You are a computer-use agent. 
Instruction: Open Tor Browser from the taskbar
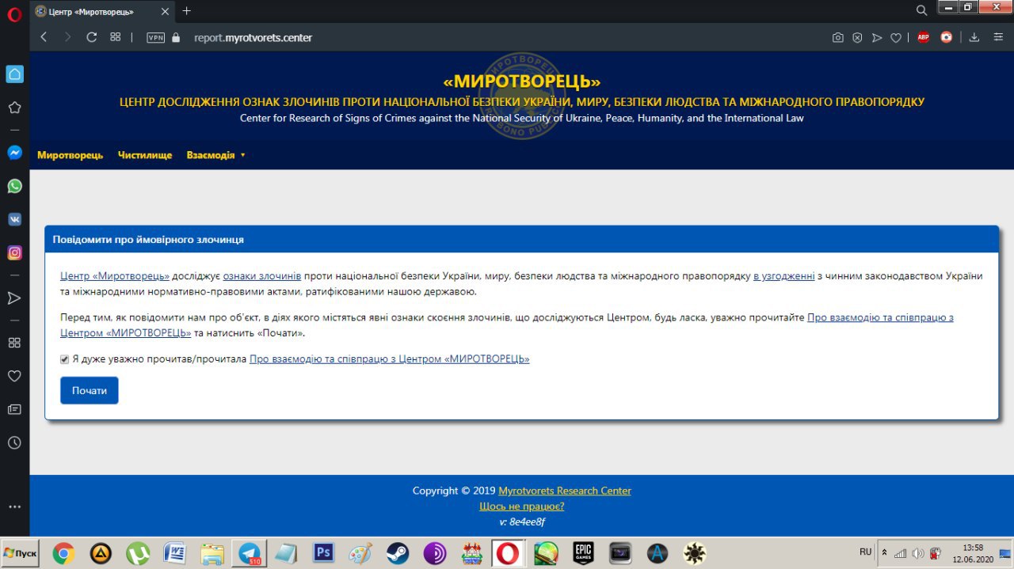click(434, 552)
